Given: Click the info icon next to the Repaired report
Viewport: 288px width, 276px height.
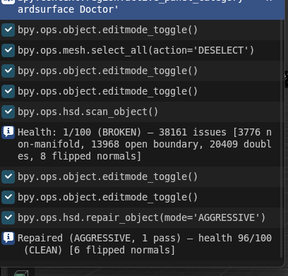Looking at the screenshot, I should (x=8, y=238).
